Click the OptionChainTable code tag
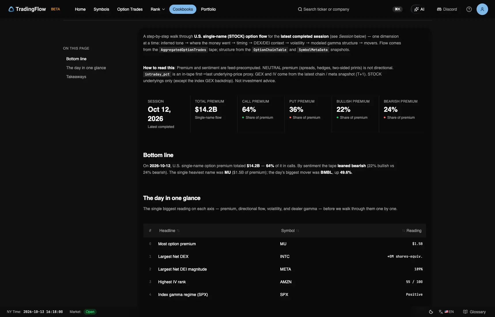Image resolution: width=495 pixels, height=317 pixels. [270, 50]
